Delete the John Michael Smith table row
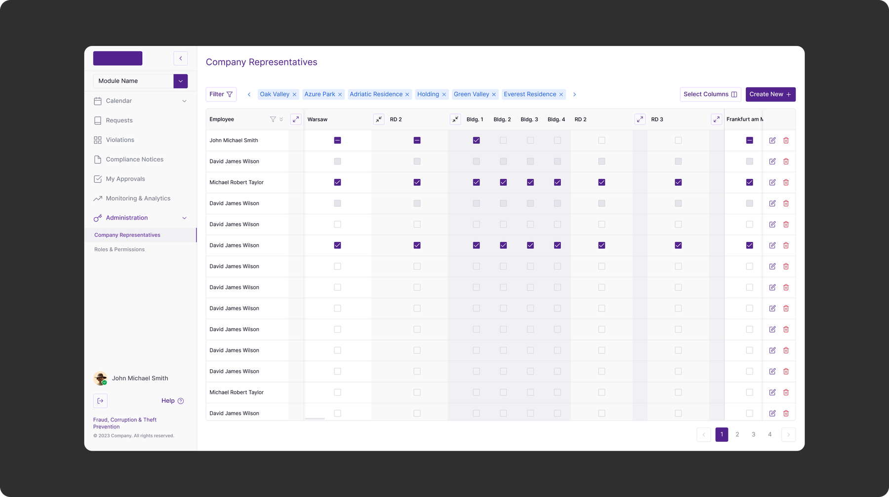This screenshot has height=497, width=889. (786, 141)
